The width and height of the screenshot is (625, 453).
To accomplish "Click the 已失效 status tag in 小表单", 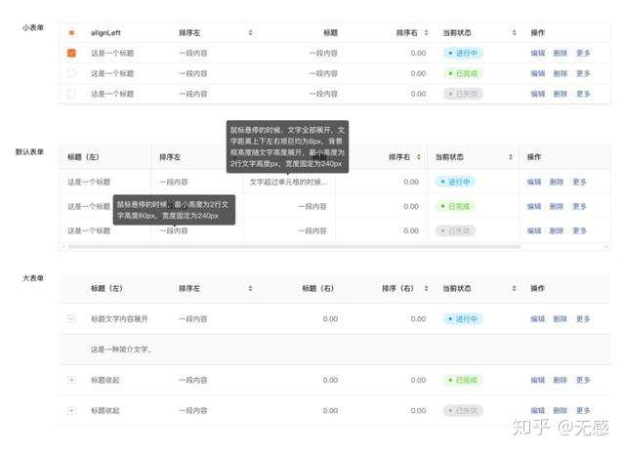I will (x=463, y=94).
